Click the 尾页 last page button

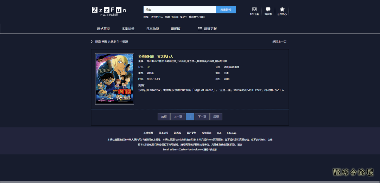pos(216,117)
